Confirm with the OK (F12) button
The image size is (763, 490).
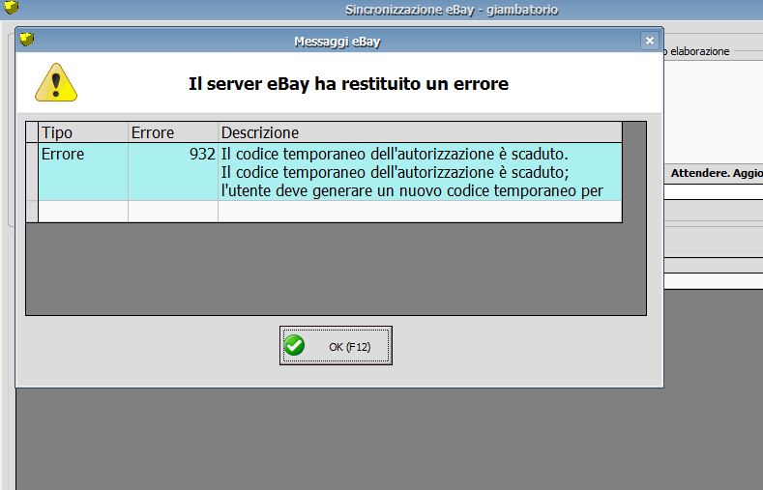point(336,346)
